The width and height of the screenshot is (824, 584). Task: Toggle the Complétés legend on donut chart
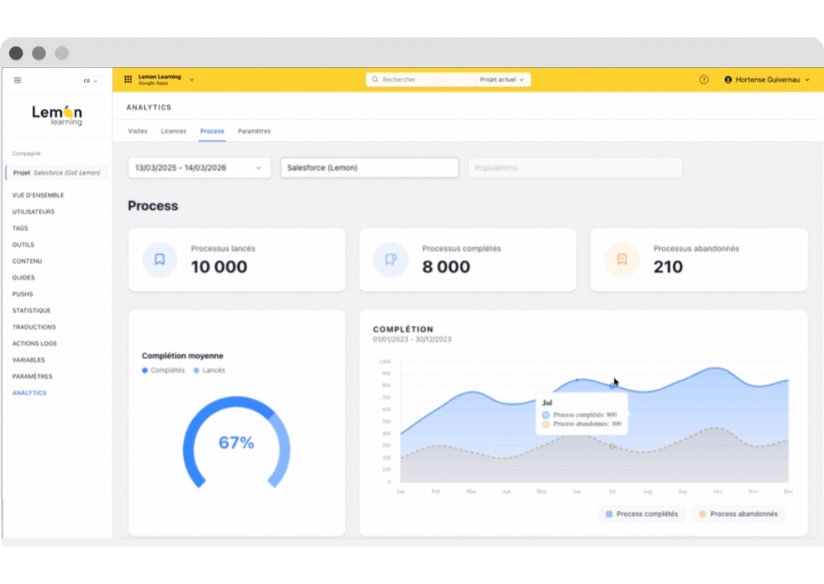[163, 371]
